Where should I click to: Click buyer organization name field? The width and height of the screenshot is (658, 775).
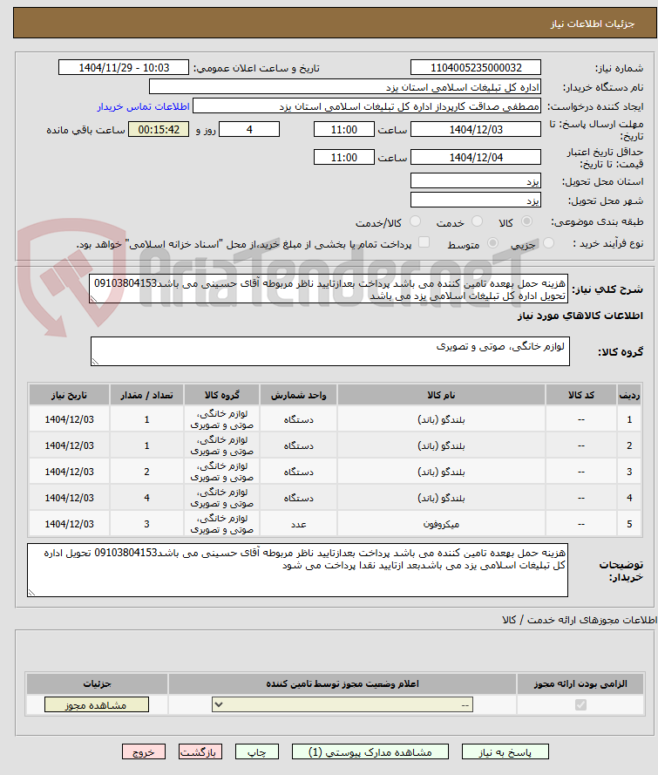point(345,87)
